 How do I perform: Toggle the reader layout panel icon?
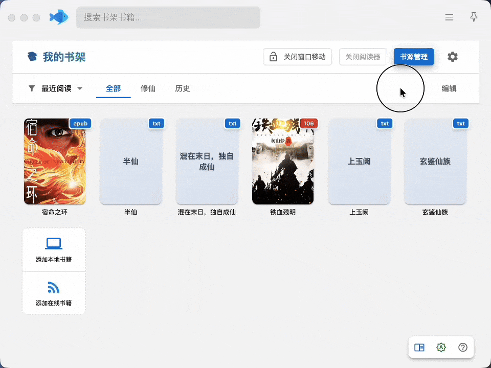tap(419, 348)
